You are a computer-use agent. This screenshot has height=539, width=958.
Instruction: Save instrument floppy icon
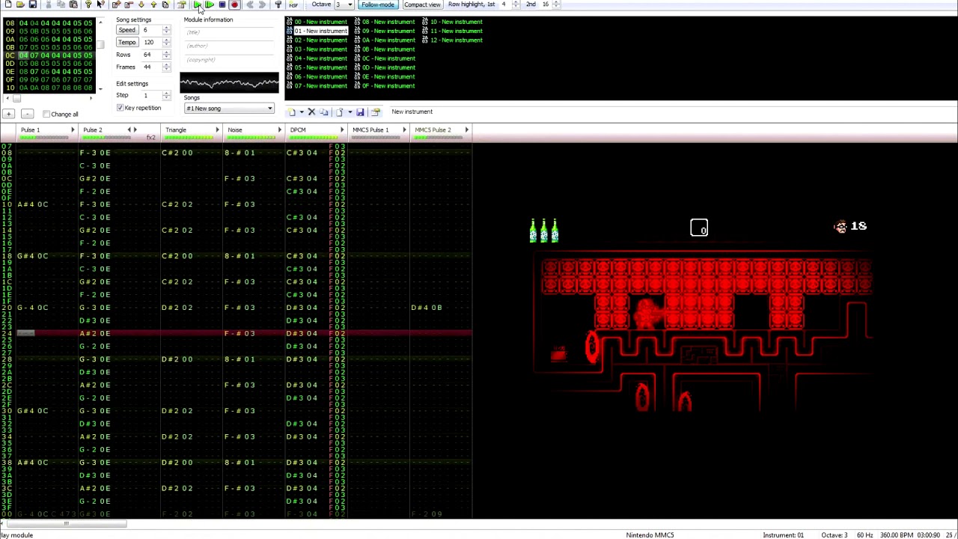[x=360, y=112]
